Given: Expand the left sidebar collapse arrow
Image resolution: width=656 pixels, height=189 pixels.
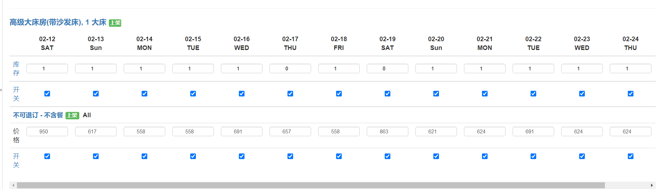Looking at the screenshot, I should (x=1, y=90).
